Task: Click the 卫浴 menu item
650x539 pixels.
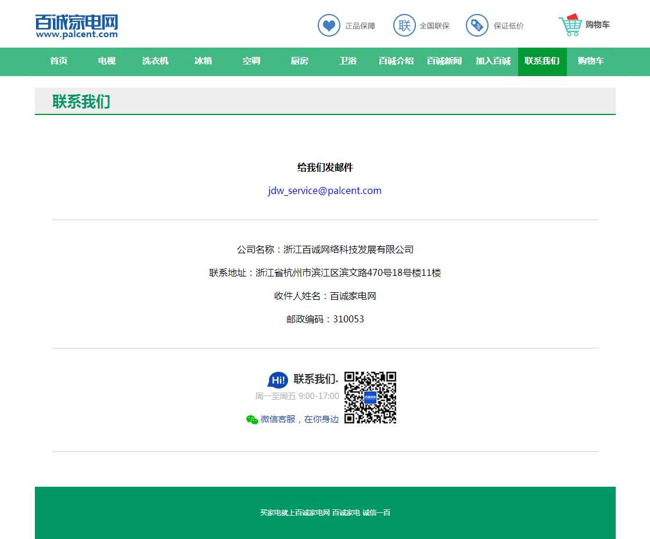Action: [x=348, y=61]
